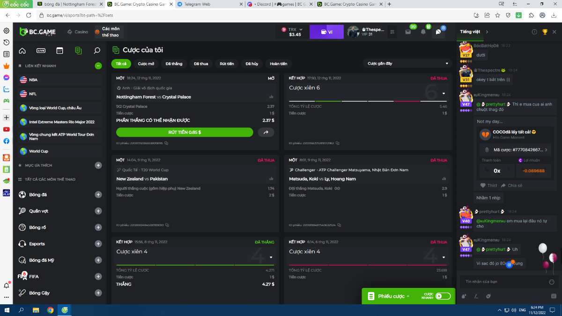Viewport: 562px width, 316px height.
Task: Open the Ví wallet button
Action: 326,32
